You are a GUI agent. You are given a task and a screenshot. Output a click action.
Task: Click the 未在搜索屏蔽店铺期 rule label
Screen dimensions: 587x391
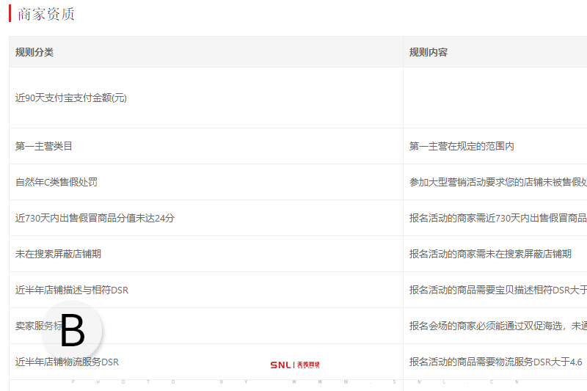58,254
